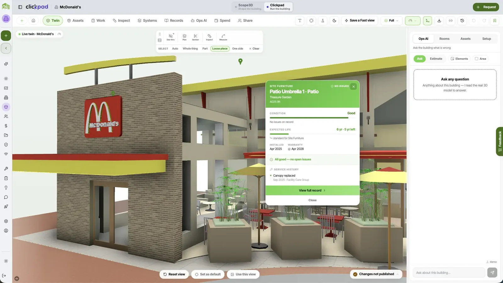
Task: Copy link using the chain icon
Action: 451,20
